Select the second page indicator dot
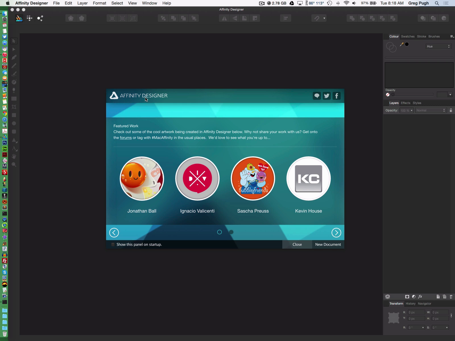This screenshot has height=341, width=455. pos(231,232)
